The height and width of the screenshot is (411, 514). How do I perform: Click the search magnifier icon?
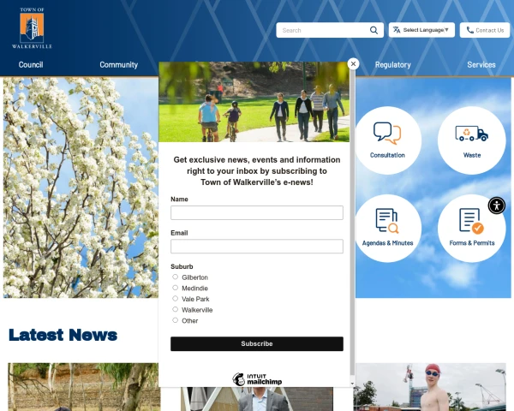coord(374,30)
